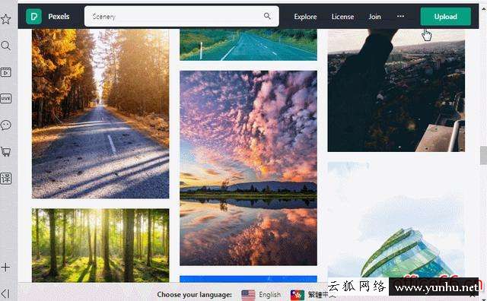This screenshot has height=301, width=487.
Task: Open the sidebar search icon
Action: pyautogui.click(x=5, y=46)
